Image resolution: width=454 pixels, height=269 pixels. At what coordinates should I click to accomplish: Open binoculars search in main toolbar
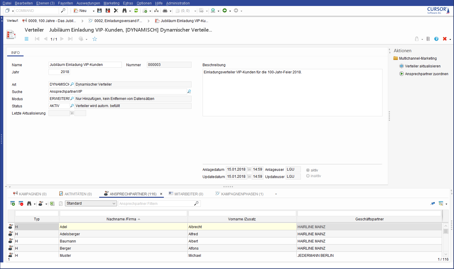click(x=125, y=11)
